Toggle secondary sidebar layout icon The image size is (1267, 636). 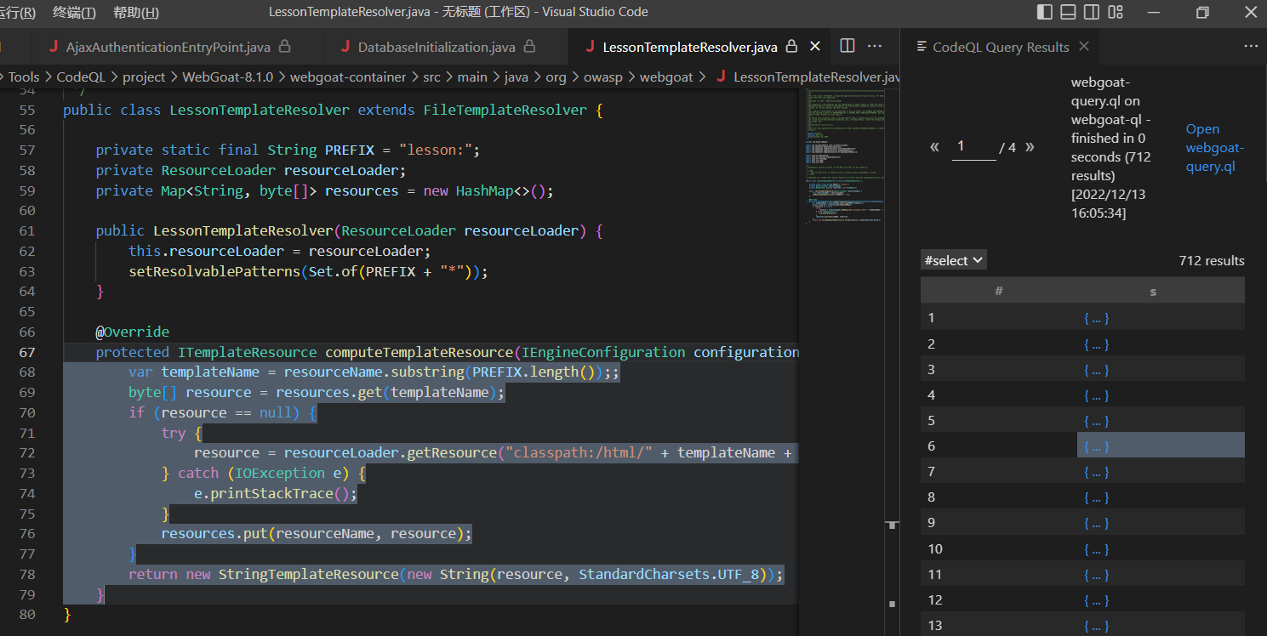pos(1092,12)
